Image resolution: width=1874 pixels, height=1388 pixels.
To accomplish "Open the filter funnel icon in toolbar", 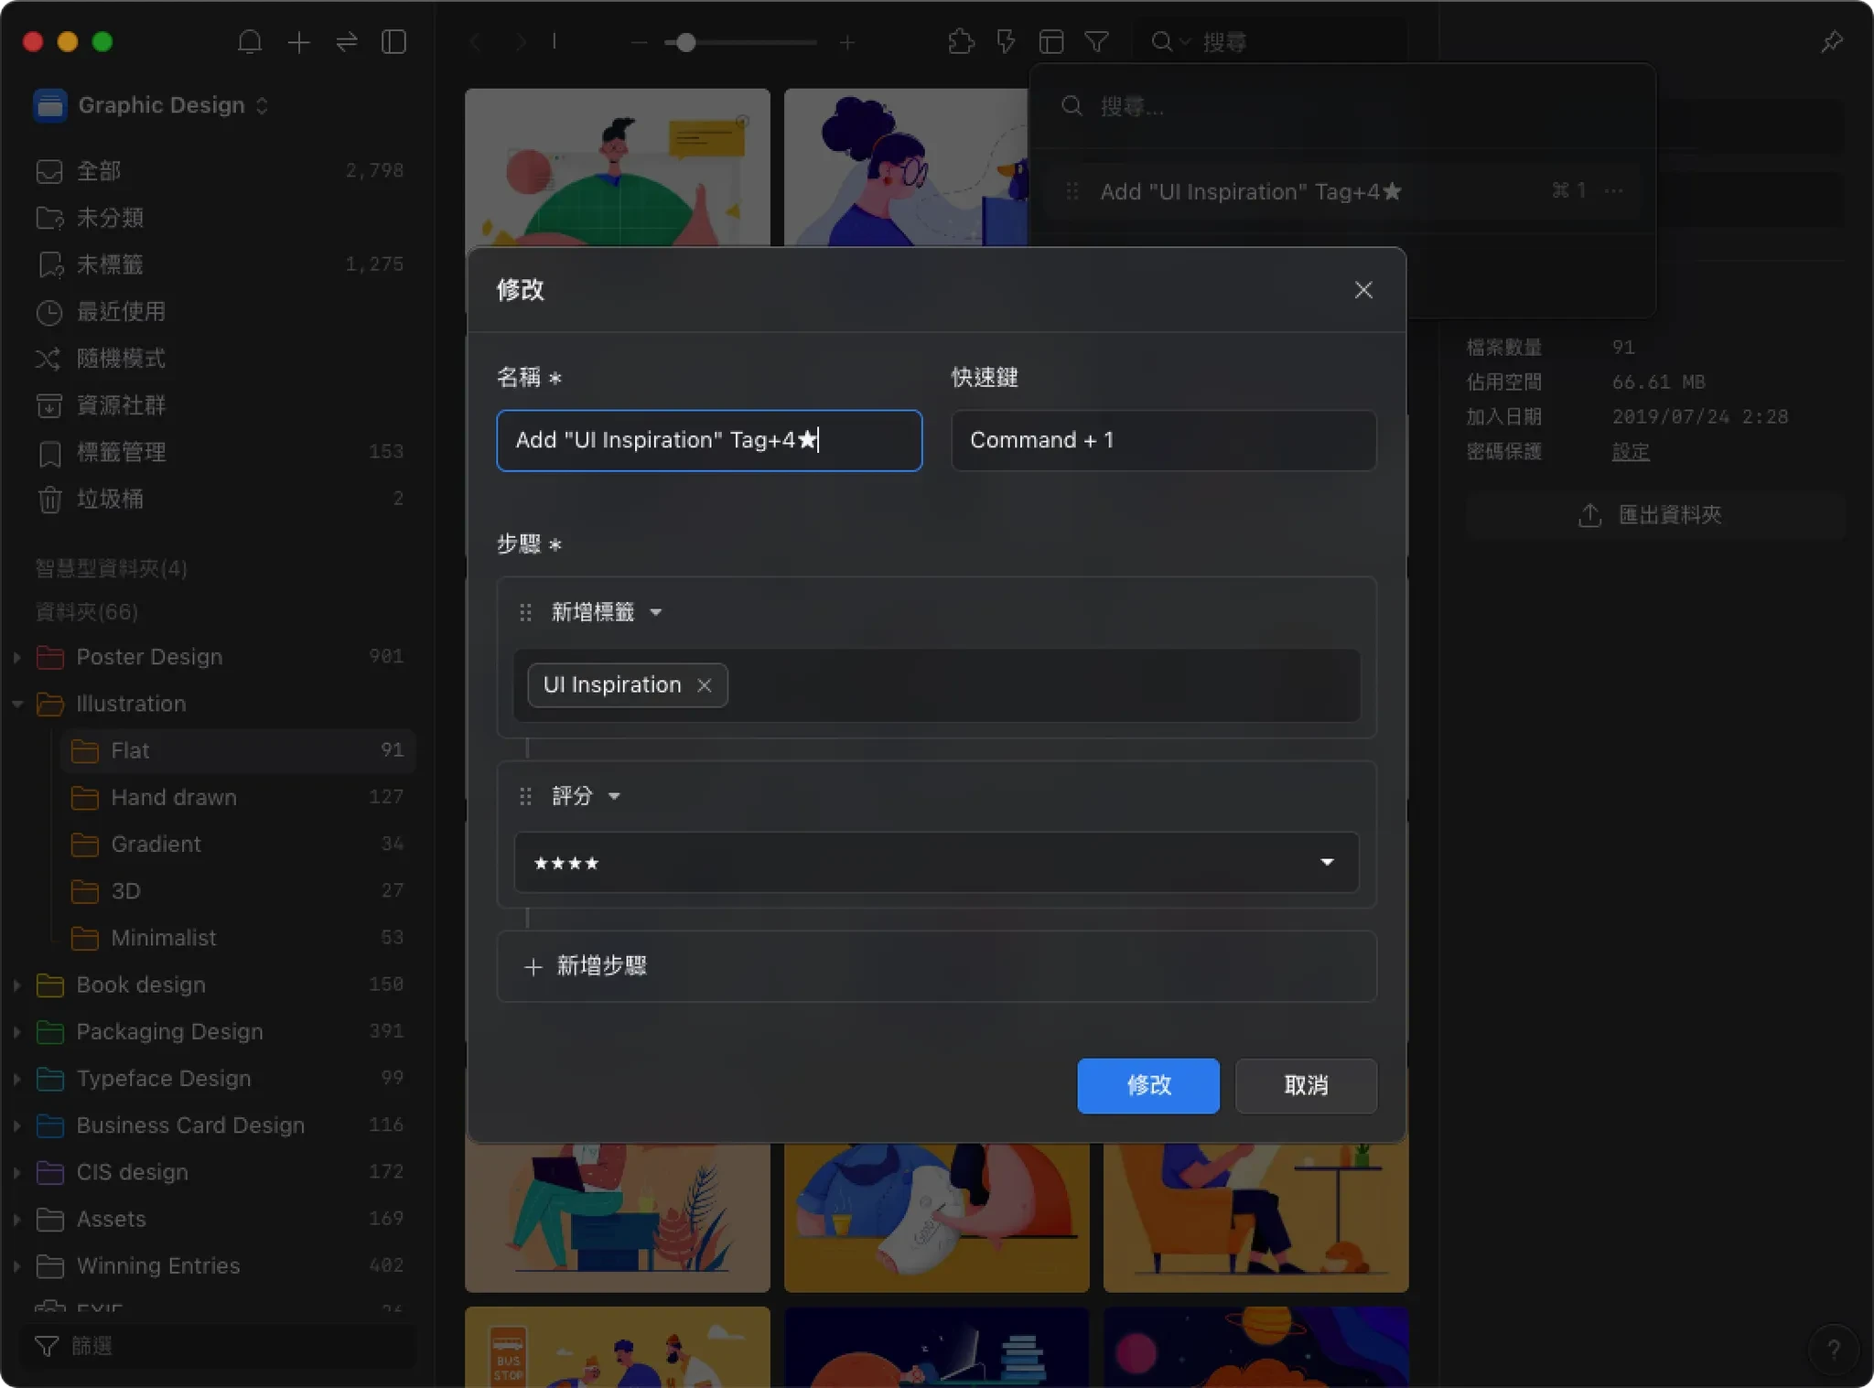I will (x=1096, y=42).
